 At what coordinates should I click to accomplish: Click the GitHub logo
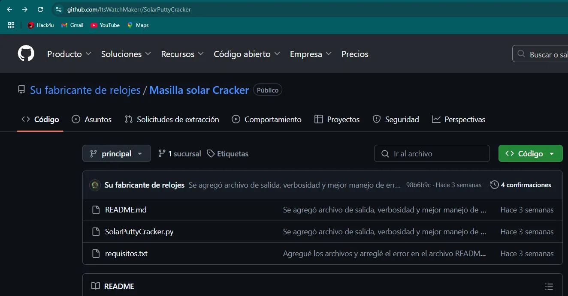click(26, 54)
